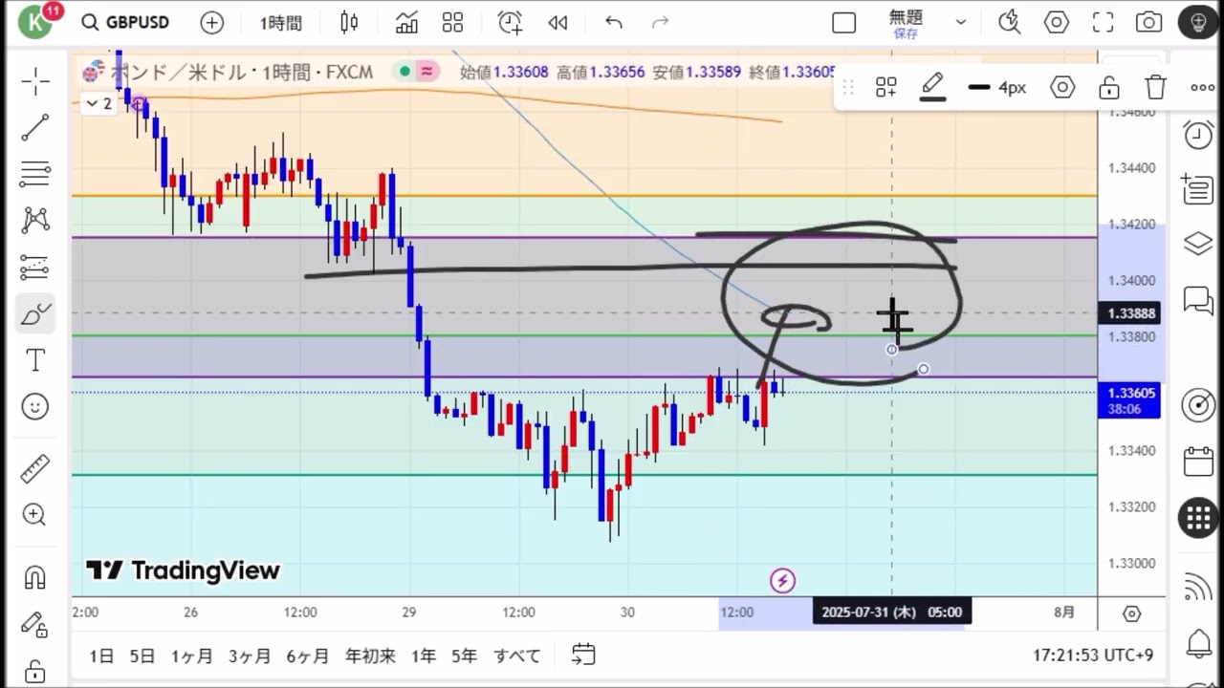The height and width of the screenshot is (688, 1224).
Task: Toggle fullscreen chart mode
Action: [x=1103, y=23]
